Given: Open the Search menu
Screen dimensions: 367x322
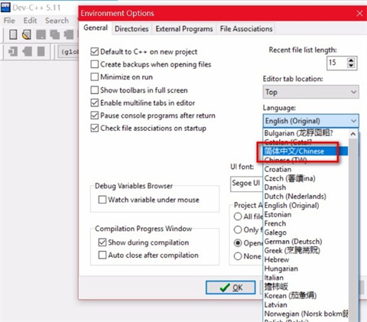Looking at the screenshot, I should [57, 21].
